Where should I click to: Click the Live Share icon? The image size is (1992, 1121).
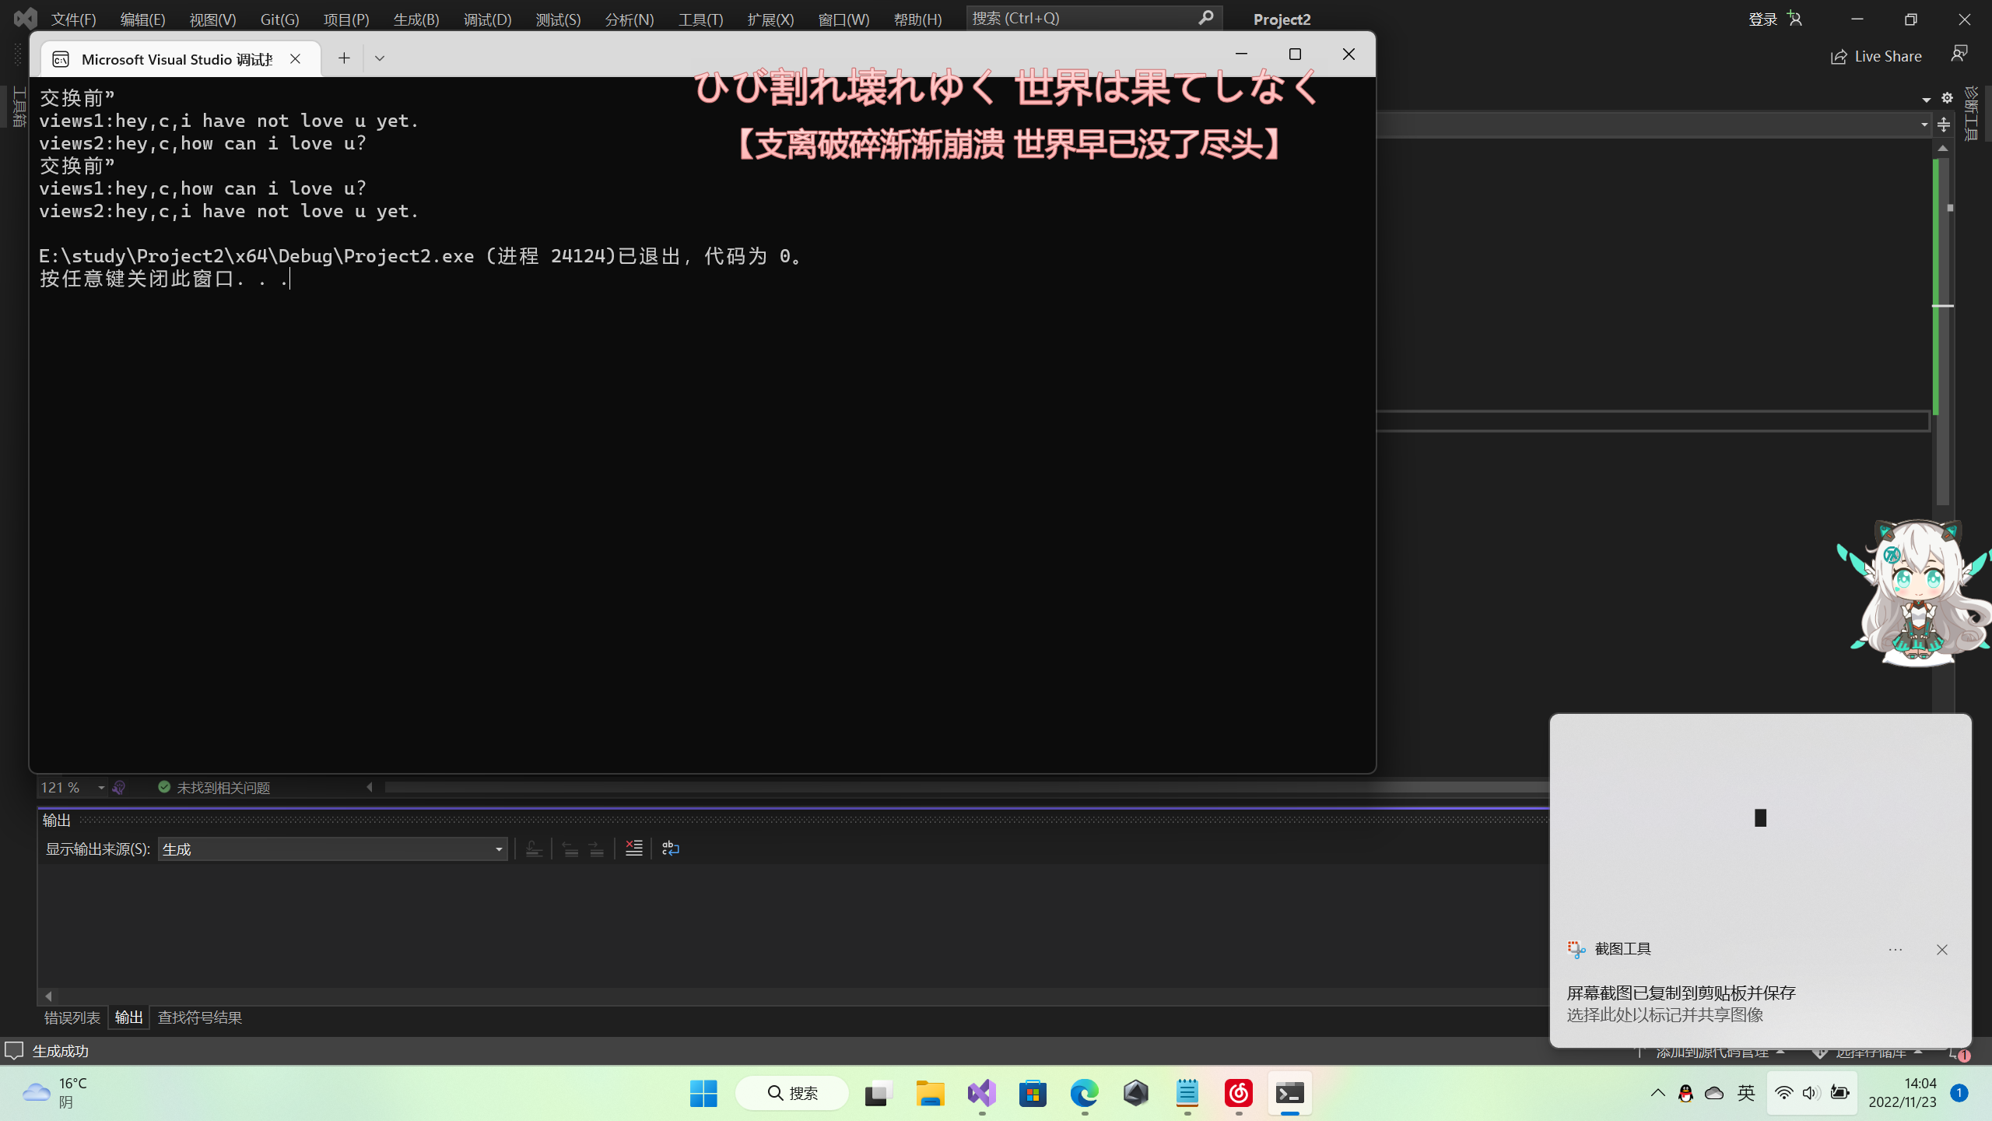point(1839,57)
